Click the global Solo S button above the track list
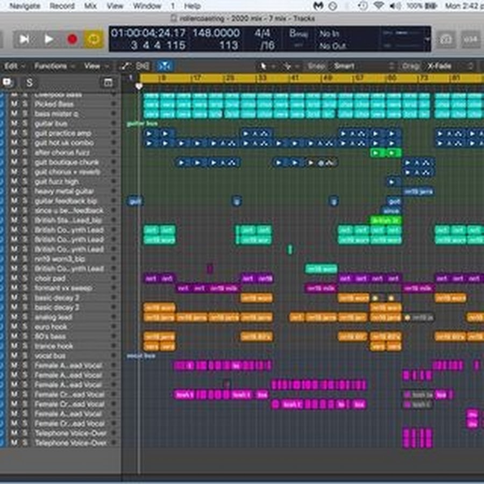This screenshot has width=484, height=484. click(29, 82)
